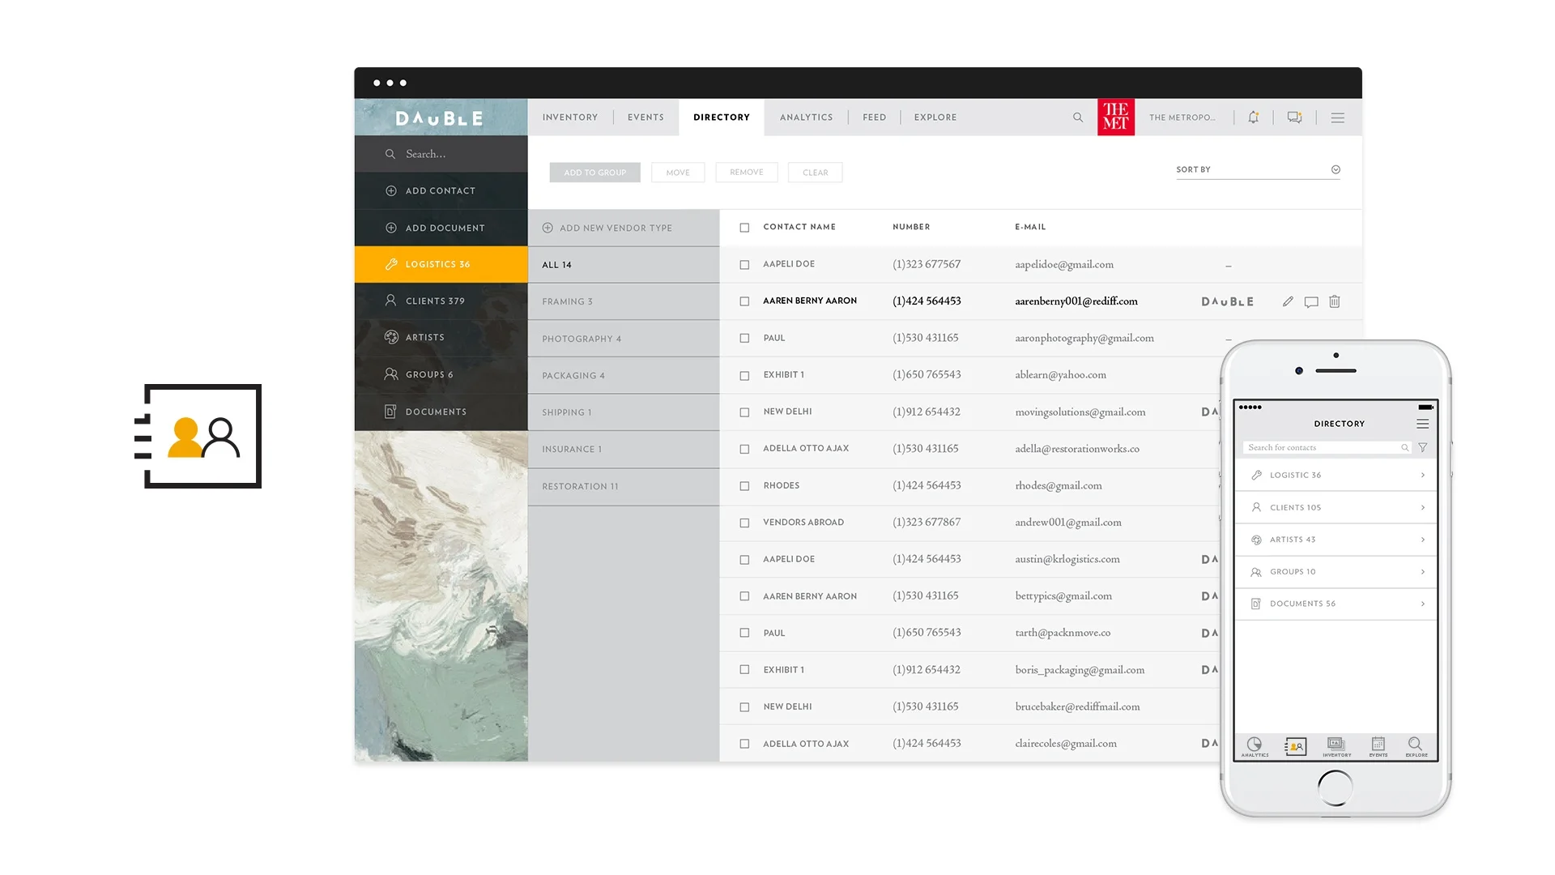Screen dimensions: 1555x875
Task: Click the Documents file icon in sidebar
Action: pyautogui.click(x=390, y=412)
